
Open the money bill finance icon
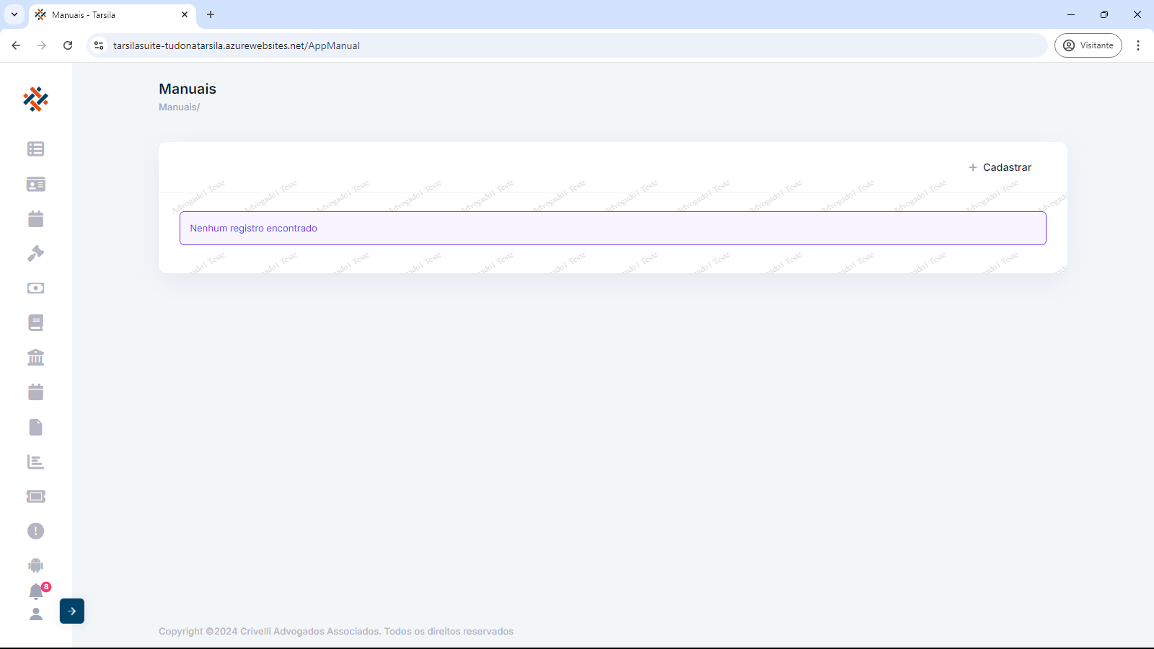35,288
